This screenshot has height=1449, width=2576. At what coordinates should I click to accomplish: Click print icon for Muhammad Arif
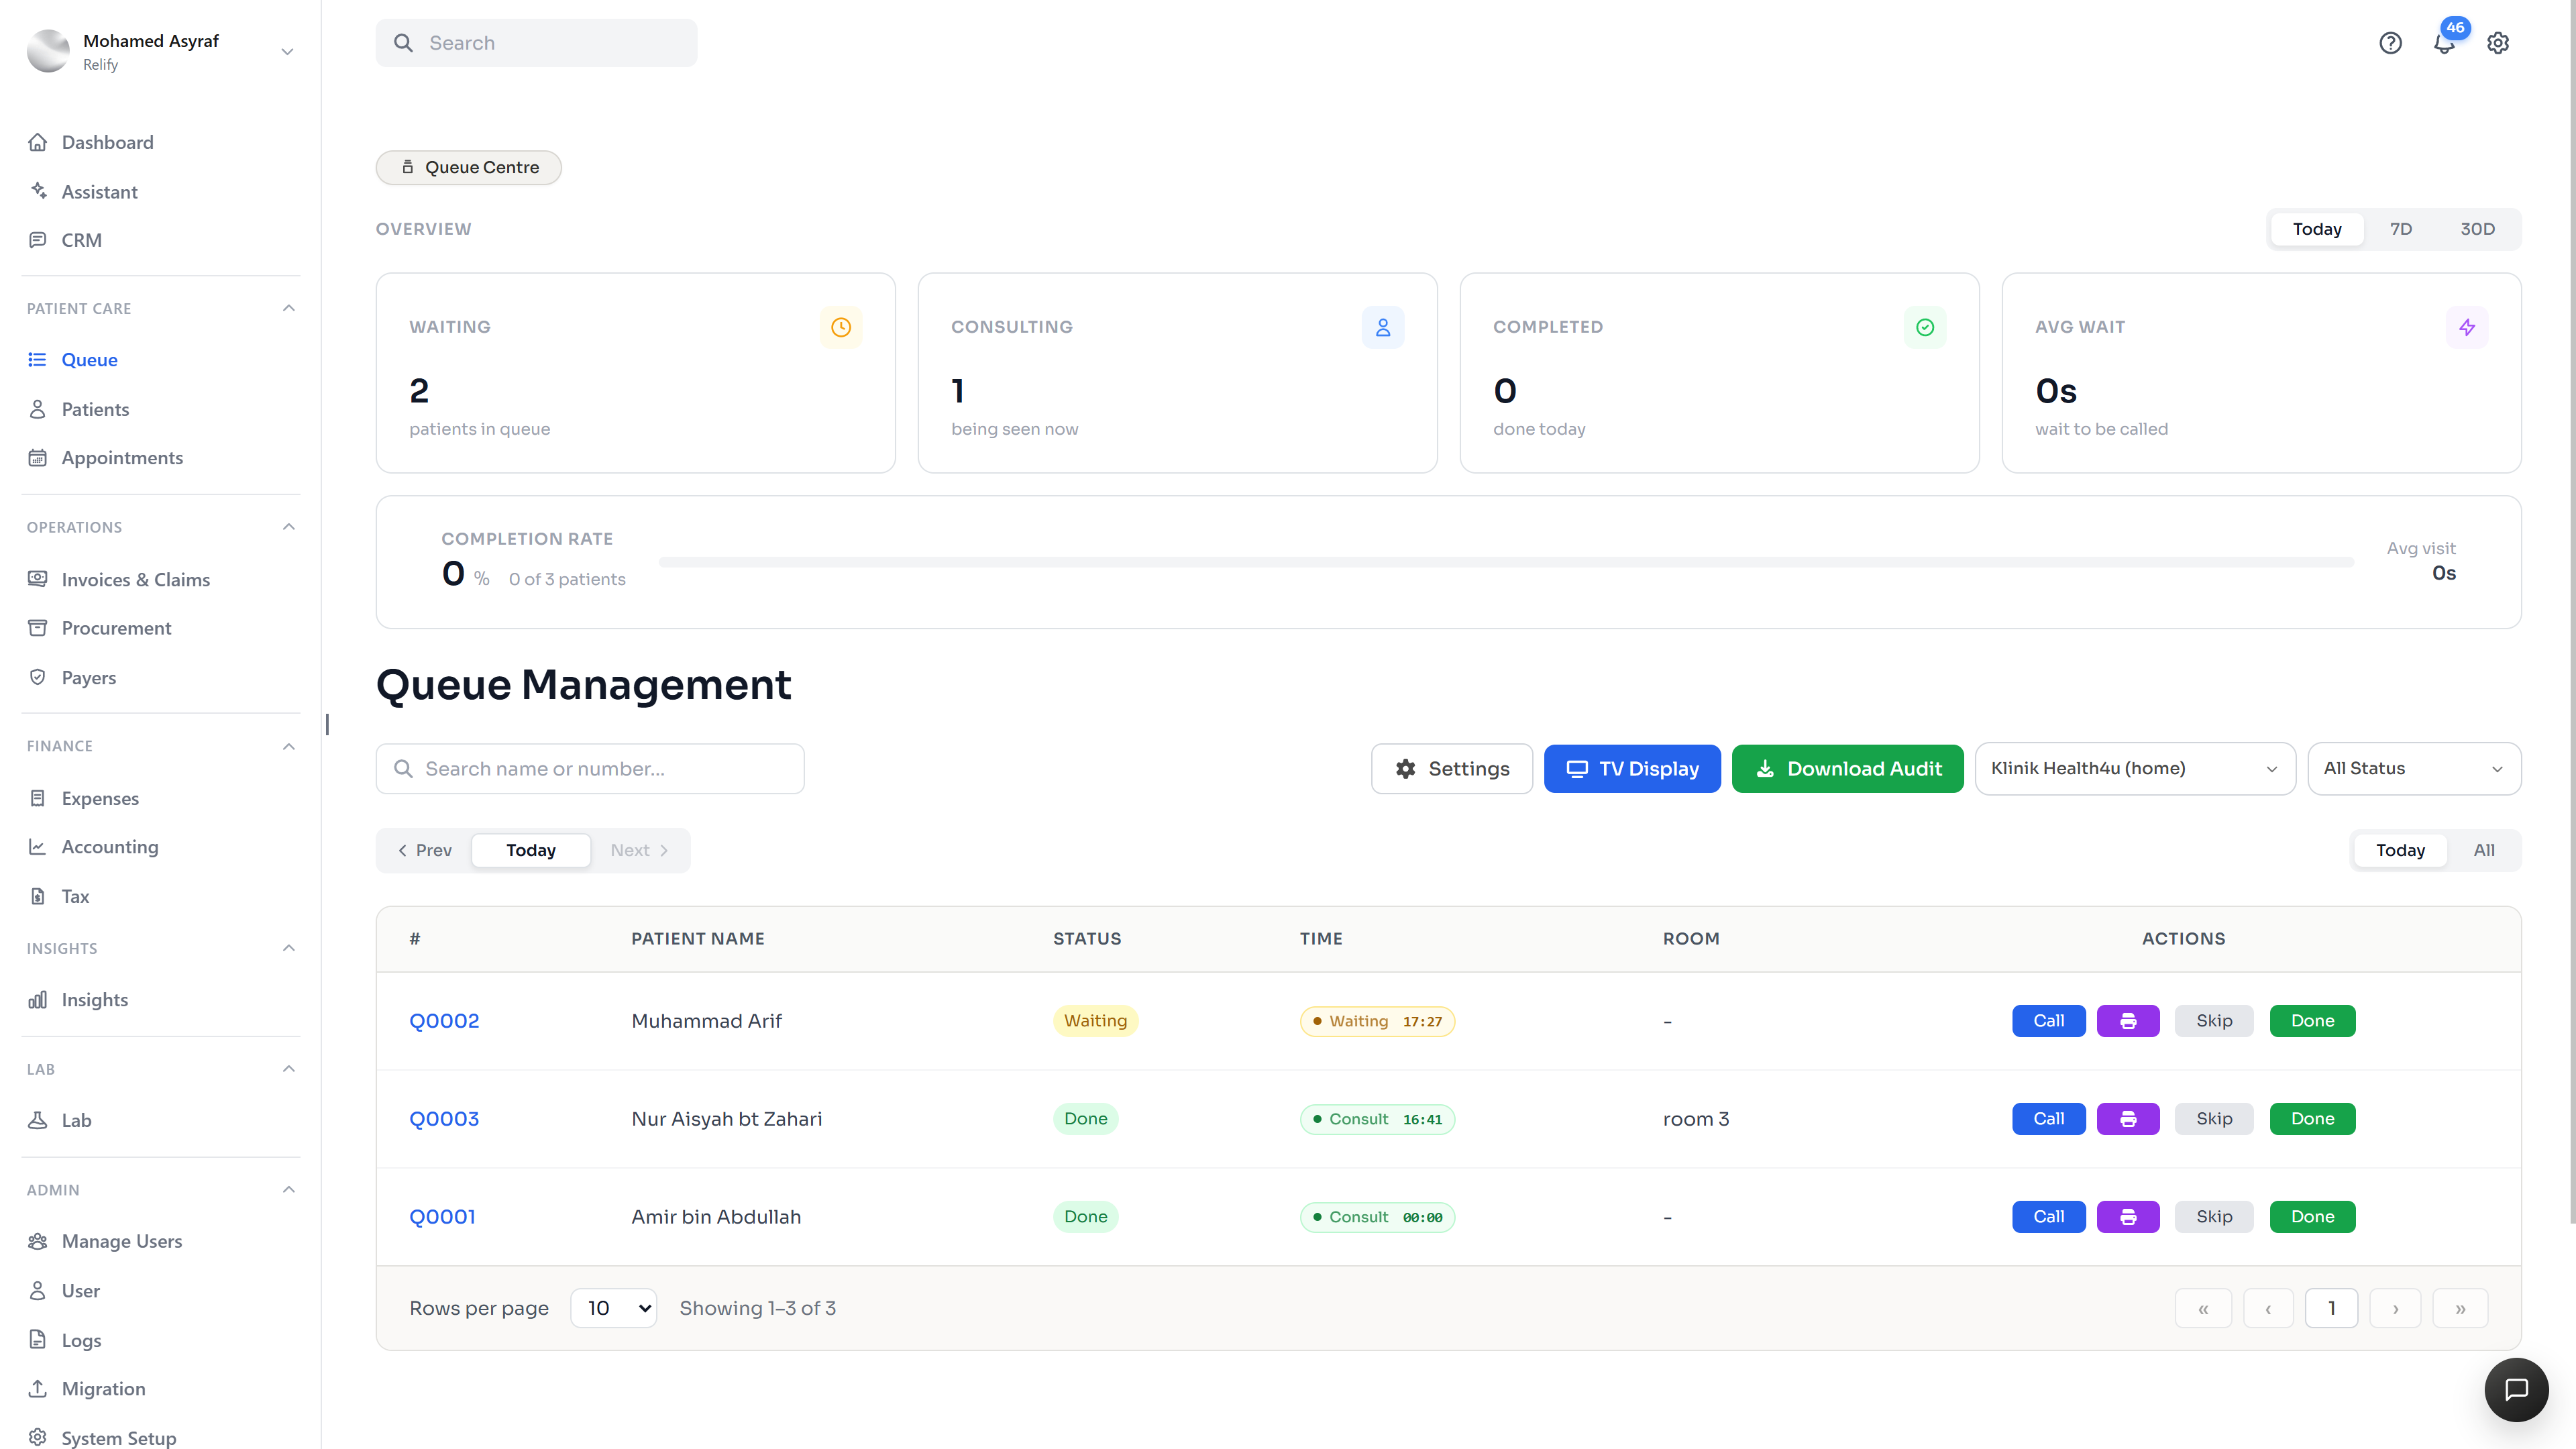(x=2128, y=1021)
